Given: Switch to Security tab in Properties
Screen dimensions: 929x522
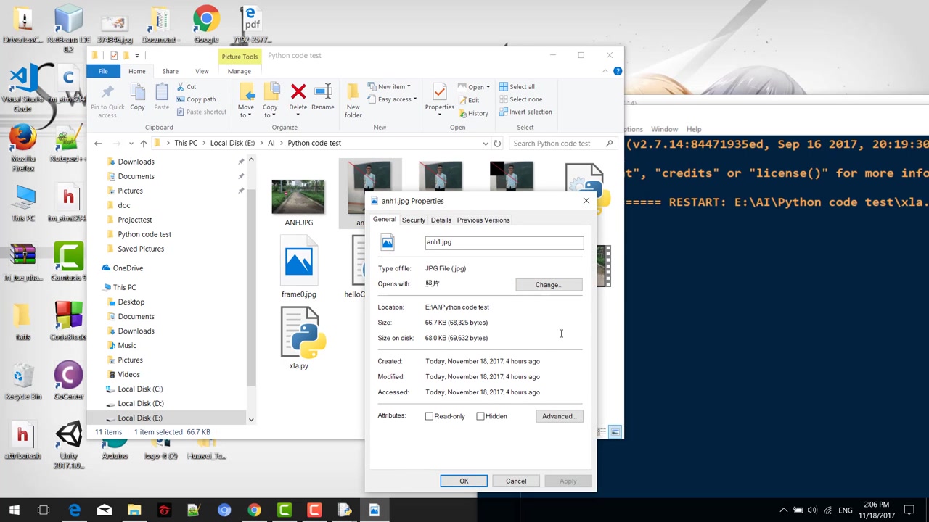Looking at the screenshot, I should 414,220.
